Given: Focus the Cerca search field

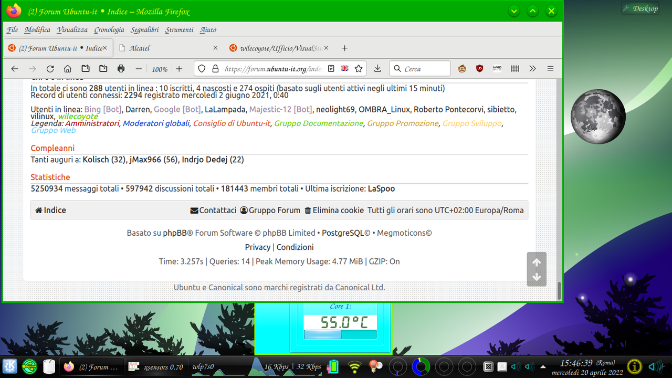Looking at the screenshot, I should 420,69.
